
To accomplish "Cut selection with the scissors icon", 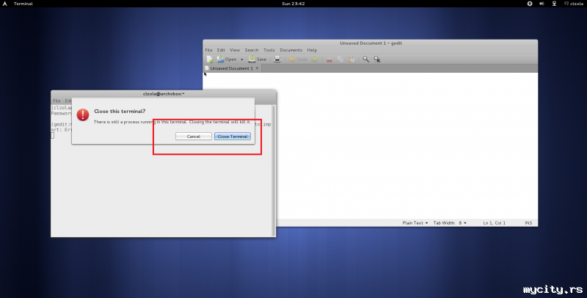I will tap(329, 59).
